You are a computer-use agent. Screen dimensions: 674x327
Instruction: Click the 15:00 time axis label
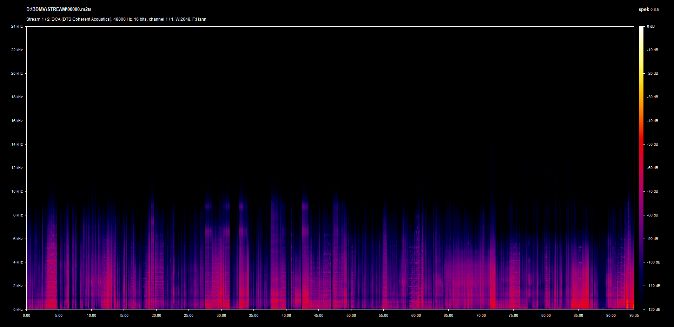[x=124, y=315]
